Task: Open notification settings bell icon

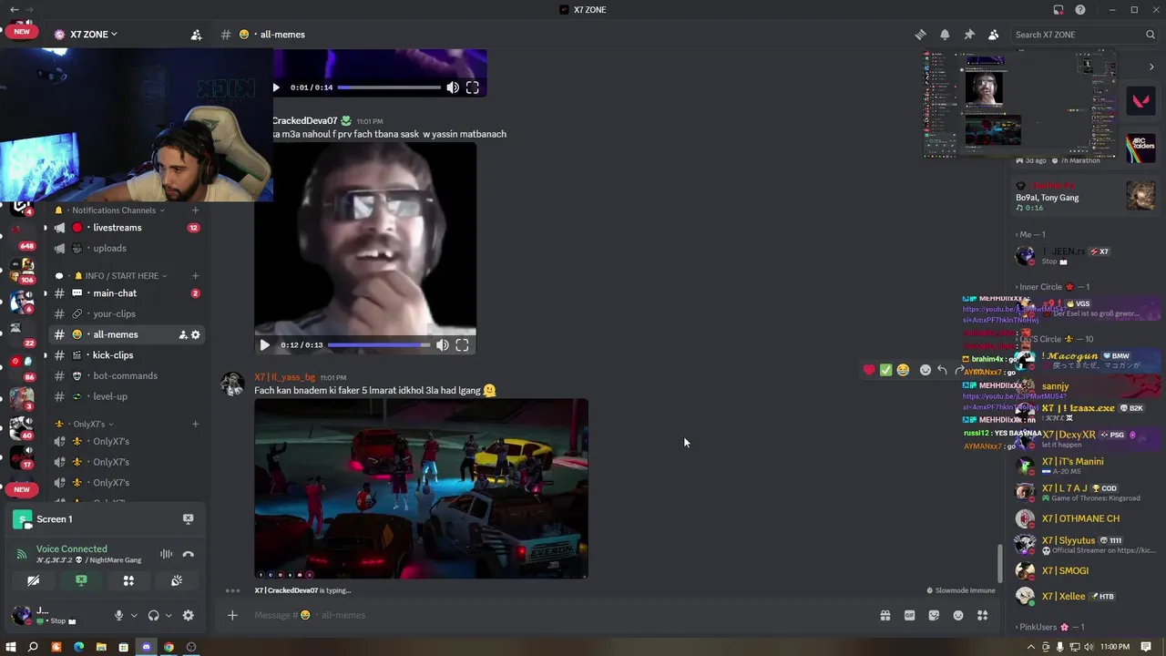Action: click(945, 35)
